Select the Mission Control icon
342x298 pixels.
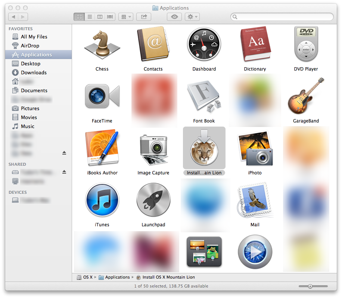coord(204,252)
